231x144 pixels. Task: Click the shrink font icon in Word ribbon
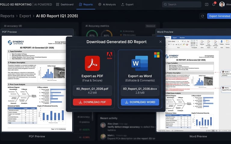click(185, 41)
